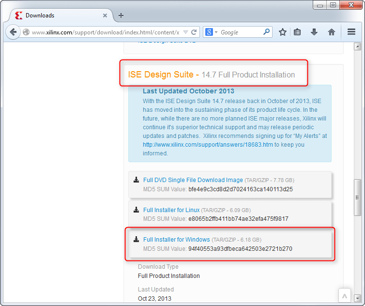365x306 pixels.
Task: Open the Google search engine dropdown
Action: coord(211,32)
